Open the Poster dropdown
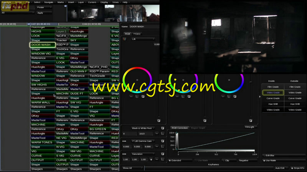 pos(44,7)
